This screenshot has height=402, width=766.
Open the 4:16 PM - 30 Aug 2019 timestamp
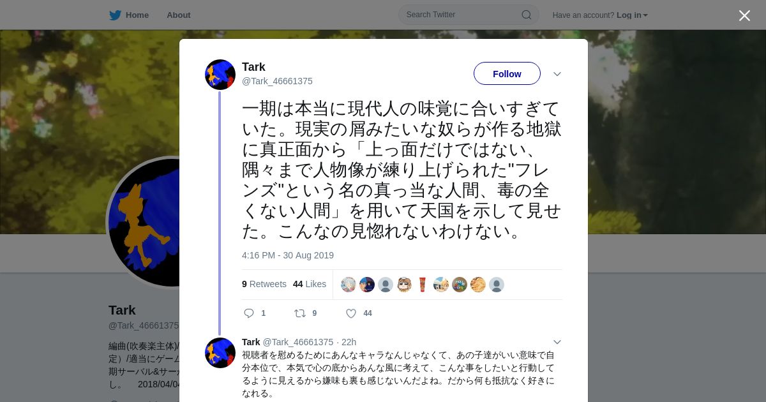pyautogui.click(x=288, y=255)
